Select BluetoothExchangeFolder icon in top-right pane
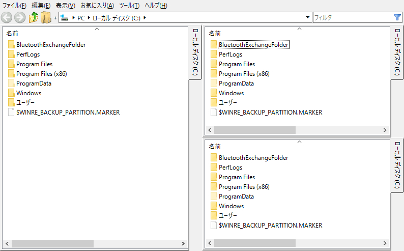The image size is (404, 251). tap(214, 45)
